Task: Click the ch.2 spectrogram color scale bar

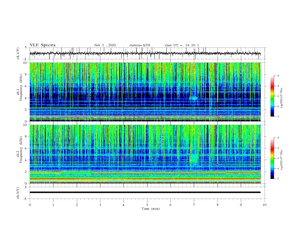Action: [272, 158]
